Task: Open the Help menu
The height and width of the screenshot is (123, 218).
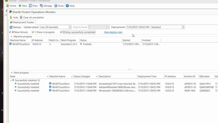Action: point(70,6)
